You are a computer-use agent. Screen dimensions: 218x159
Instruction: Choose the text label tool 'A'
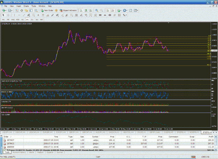[38, 15]
